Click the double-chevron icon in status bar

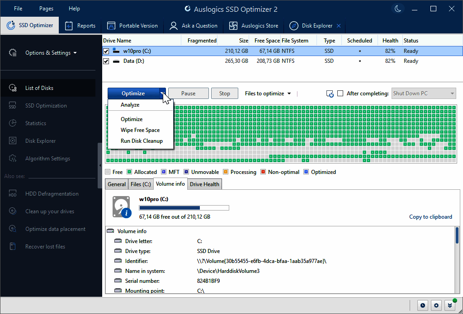point(449,305)
